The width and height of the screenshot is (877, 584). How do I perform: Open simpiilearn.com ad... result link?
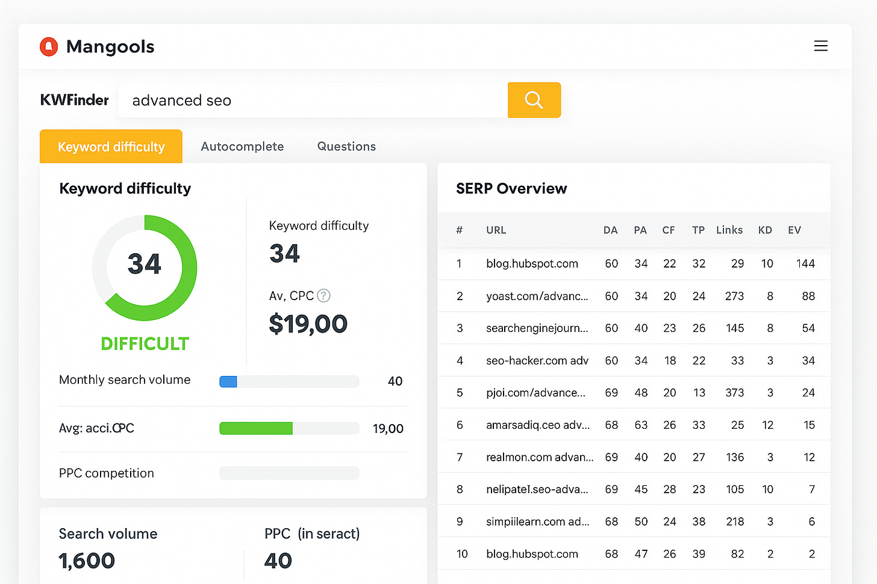pyautogui.click(x=538, y=521)
